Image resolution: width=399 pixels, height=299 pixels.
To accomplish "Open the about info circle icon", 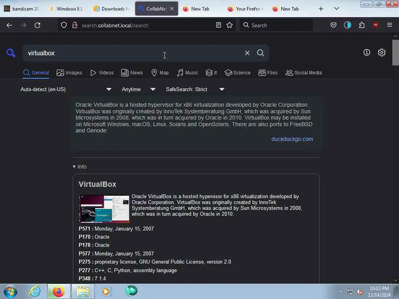I will [367, 53].
